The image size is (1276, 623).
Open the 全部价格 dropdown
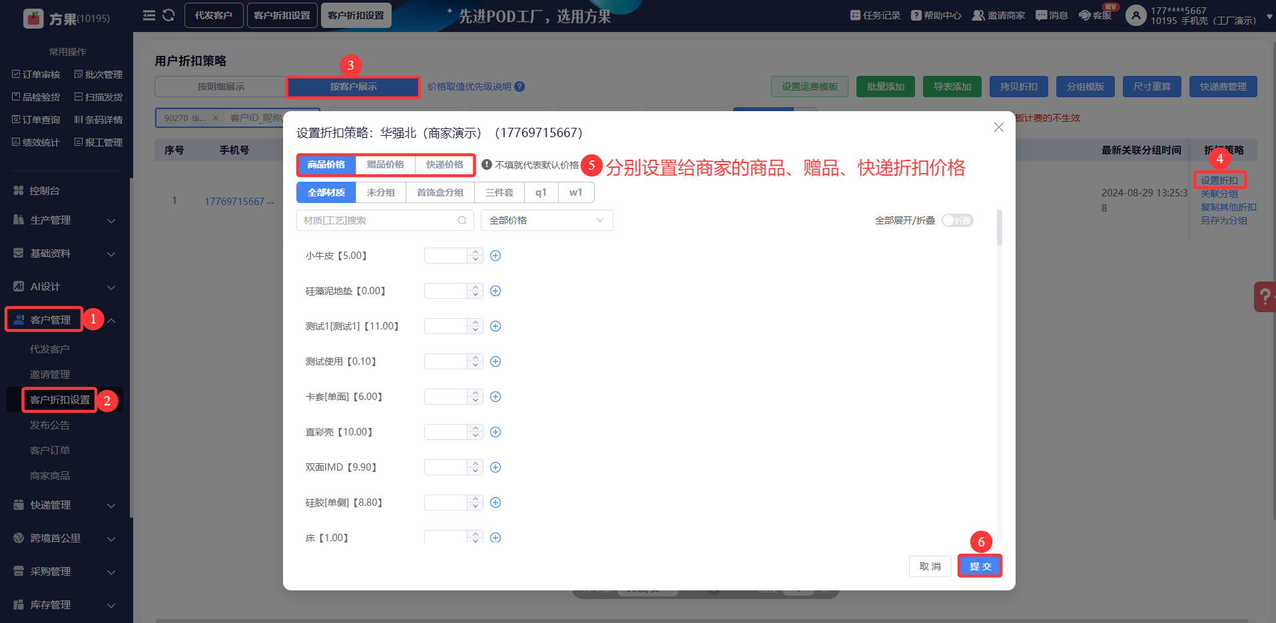pos(547,220)
